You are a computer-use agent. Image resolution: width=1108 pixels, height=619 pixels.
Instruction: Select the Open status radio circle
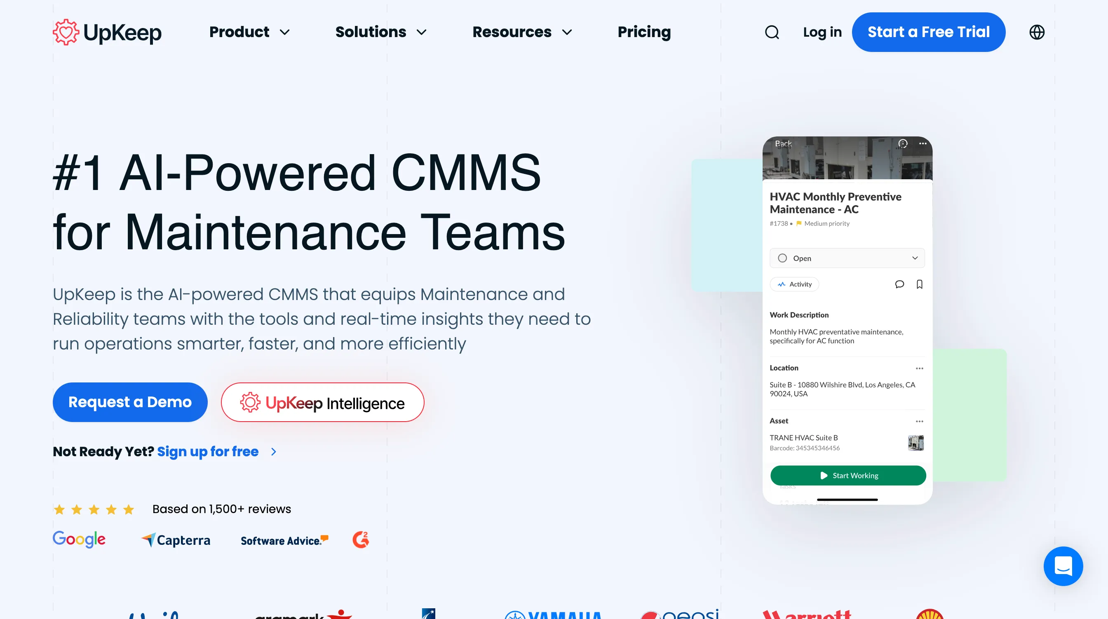782,258
